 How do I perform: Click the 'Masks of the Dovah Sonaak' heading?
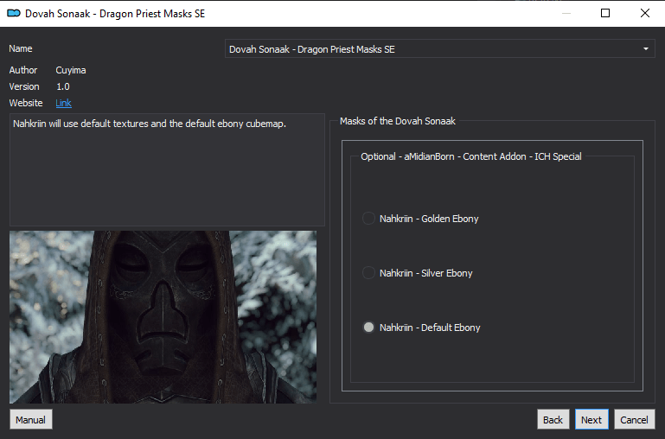tap(398, 121)
